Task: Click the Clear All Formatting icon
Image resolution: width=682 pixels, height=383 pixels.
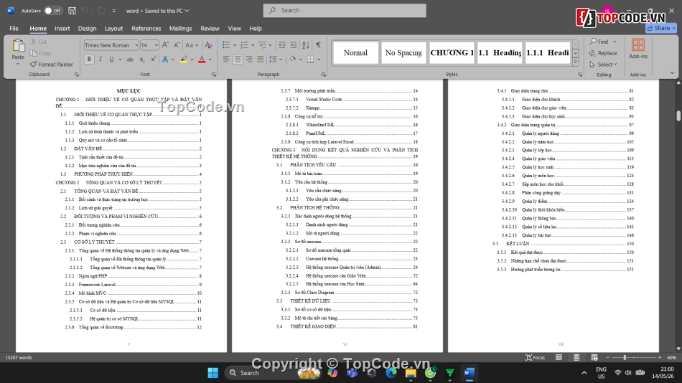Action: 208,44
